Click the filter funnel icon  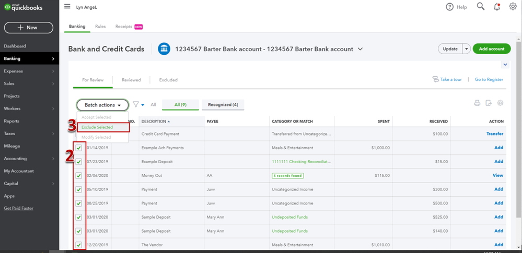tap(135, 104)
